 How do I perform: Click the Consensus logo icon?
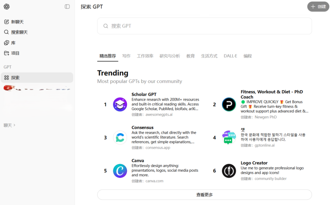120,137
